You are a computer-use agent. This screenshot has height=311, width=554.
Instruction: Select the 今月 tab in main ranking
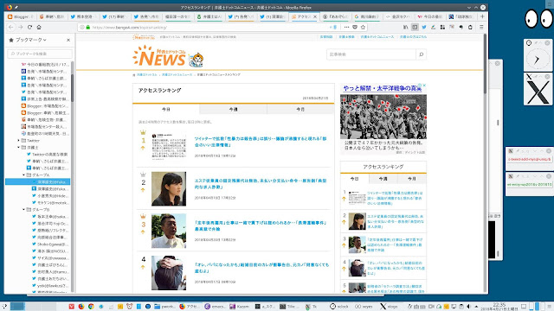[300, 110]
